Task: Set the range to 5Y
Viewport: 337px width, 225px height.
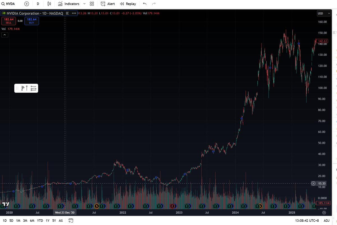Action: 54,221
